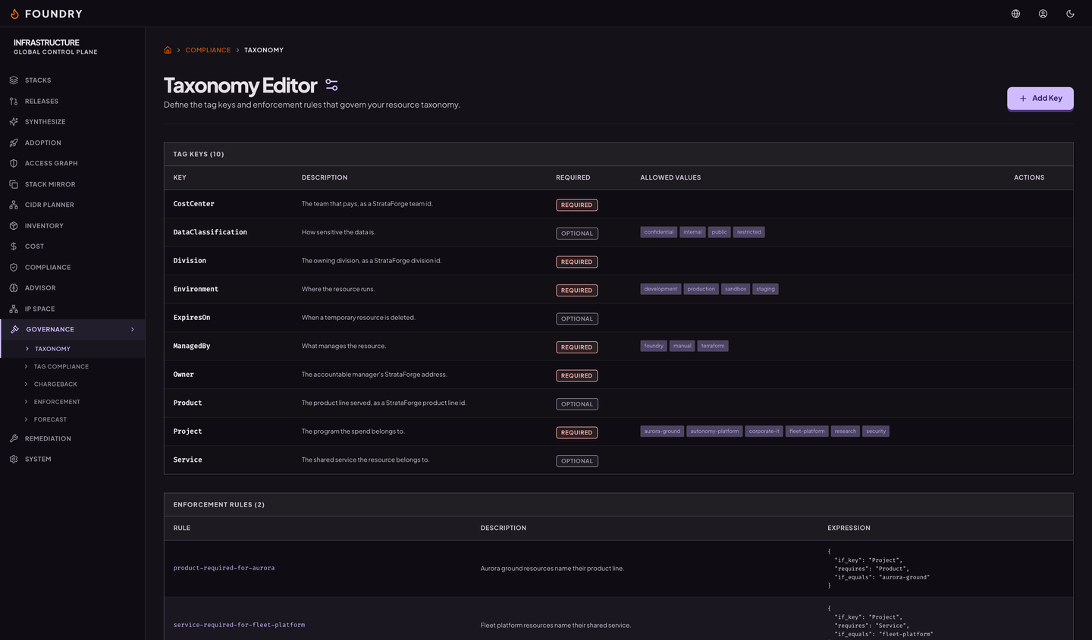Viewport: 1092px width, 640px height.
Task: Click the fleet-platform value tag
Action: pyautogui.click(x=807, y=431)
